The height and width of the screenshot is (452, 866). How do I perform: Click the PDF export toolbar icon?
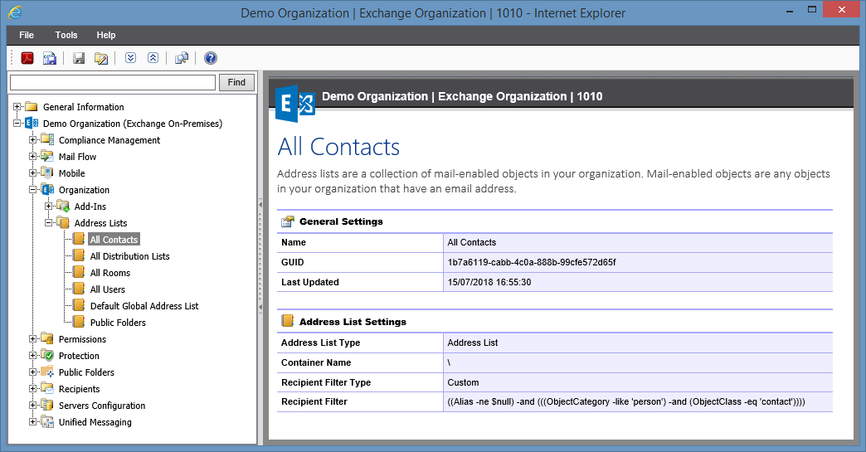pos(27,58)
